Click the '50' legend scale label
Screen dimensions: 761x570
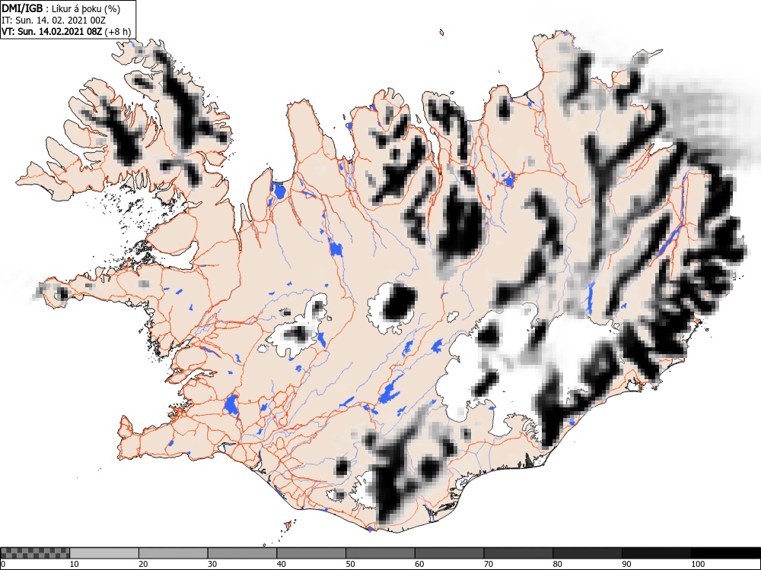[350, 564]
